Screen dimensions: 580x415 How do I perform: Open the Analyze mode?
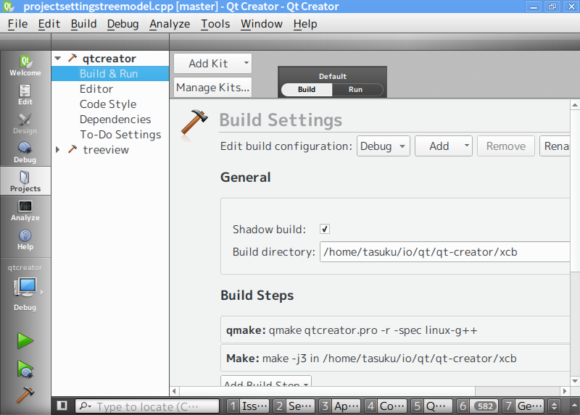coord(25,210)
